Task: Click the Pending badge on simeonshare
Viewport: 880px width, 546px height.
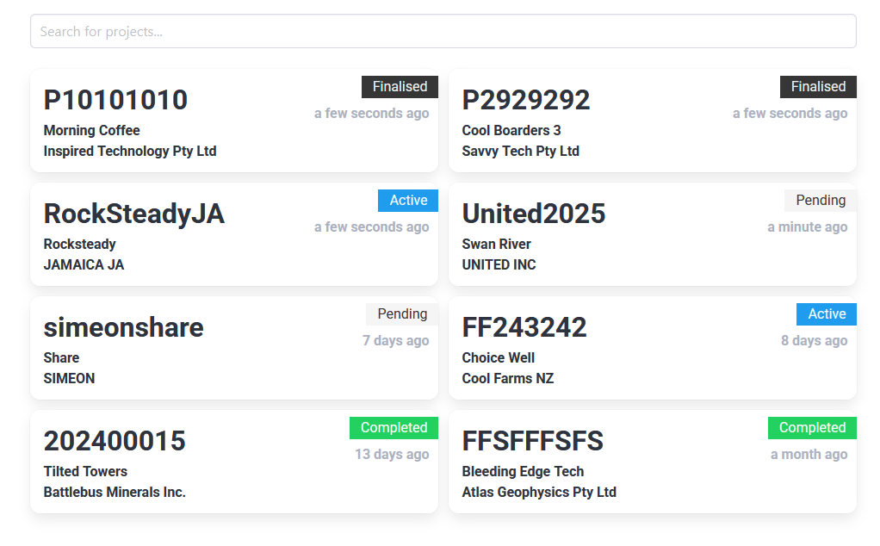Action: (x=402, y=314)
